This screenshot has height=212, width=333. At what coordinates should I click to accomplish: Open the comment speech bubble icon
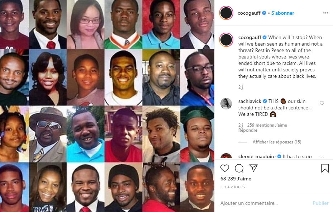(x=239, y=168)
